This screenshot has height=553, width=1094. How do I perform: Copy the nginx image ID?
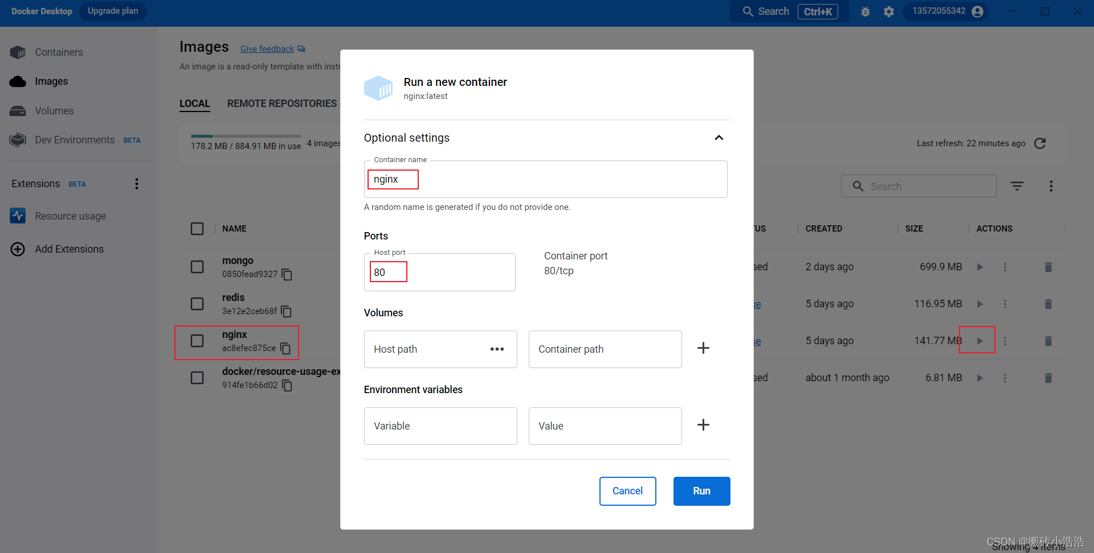tap(285, 349)
